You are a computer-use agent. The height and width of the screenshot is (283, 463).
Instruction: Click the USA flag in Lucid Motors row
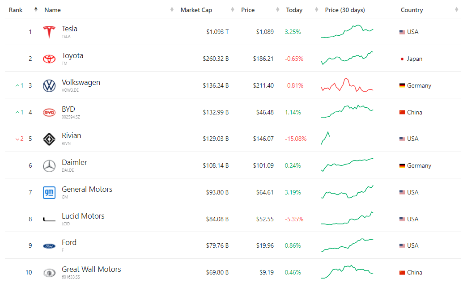(402, 219)
